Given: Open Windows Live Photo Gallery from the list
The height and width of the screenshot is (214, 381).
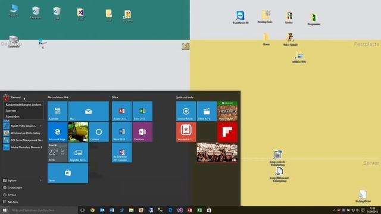Looking at the screenshot, I should coord(23,133).
